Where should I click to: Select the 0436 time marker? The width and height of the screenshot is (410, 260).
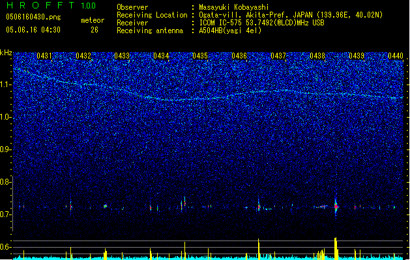[x=239, y=55]
